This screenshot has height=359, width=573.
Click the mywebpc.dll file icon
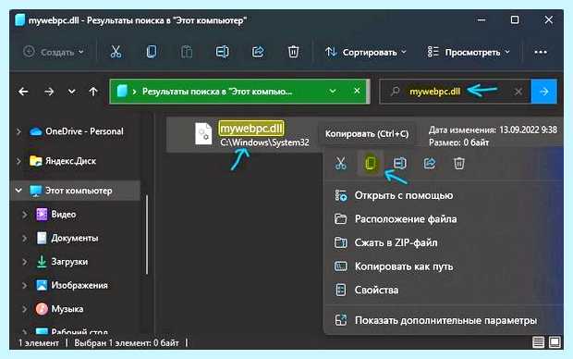tap(203, 133)
